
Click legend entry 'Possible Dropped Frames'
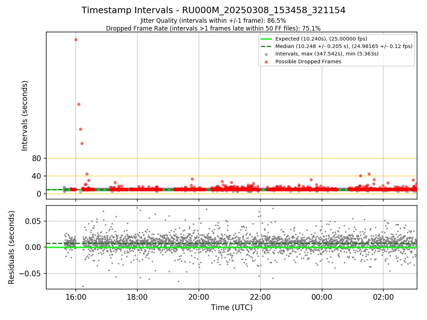(308, 62)
